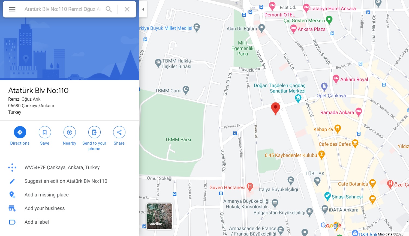Viewport: 409px width, 236px height.
Task: Click the search magnifier icon
Action: 109,9
